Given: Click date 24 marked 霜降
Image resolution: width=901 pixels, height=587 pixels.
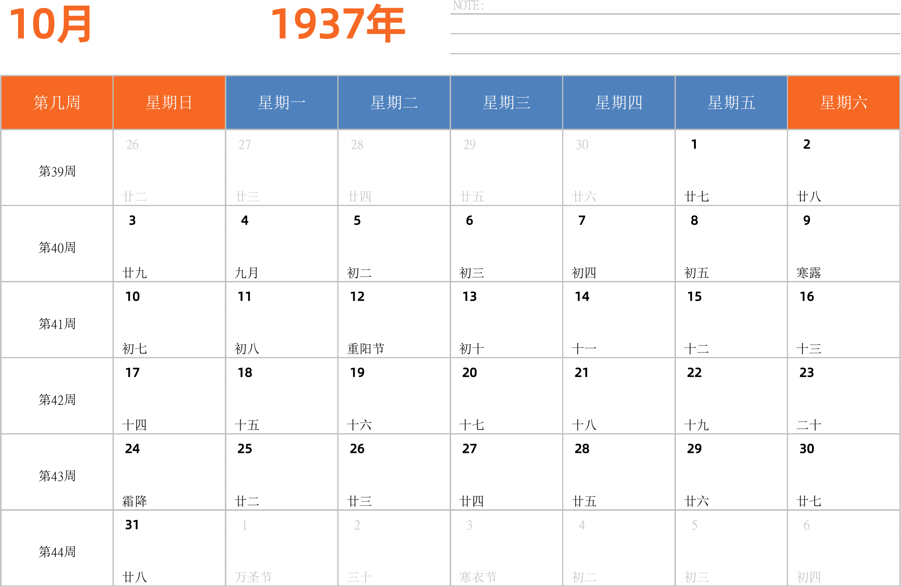Looking at the screenshot, I should tap(169, 472).
